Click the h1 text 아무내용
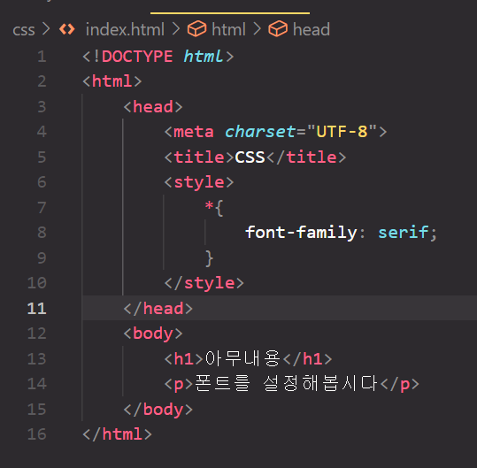 point(242,358)
